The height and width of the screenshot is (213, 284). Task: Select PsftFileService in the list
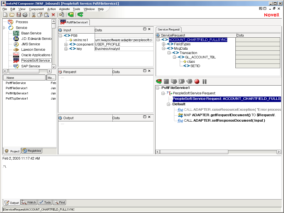[16, 83]
